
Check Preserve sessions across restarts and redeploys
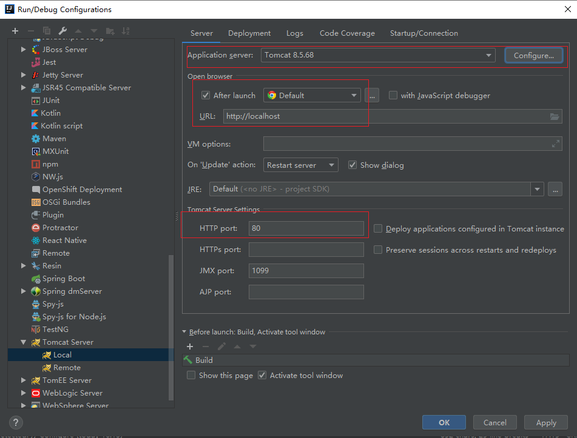click(378, 250)
